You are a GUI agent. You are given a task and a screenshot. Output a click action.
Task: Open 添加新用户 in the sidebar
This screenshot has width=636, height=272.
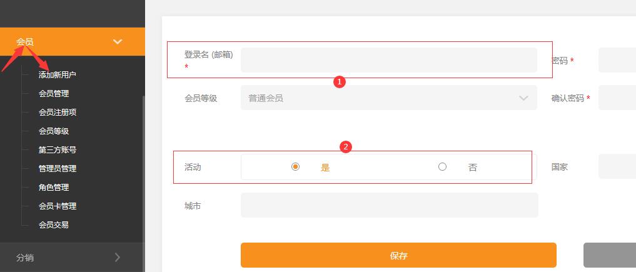(x=58, y=74)
